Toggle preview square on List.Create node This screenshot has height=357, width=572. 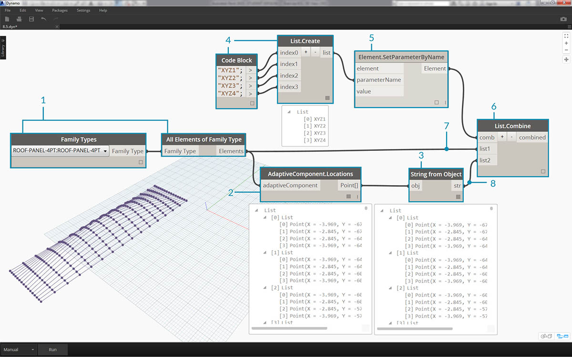pos(327,98)
